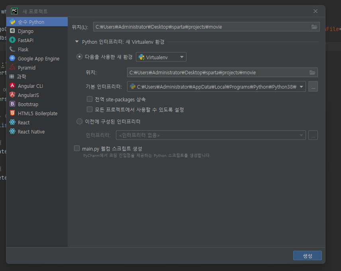Viewport: 341px width, 271px height.
Task: Close the 새 프로젝트 dialog
Action: point(316,11)
